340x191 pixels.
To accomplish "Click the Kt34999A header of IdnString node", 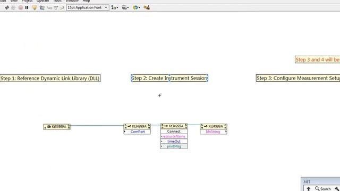I will click(x=214, y=126).
